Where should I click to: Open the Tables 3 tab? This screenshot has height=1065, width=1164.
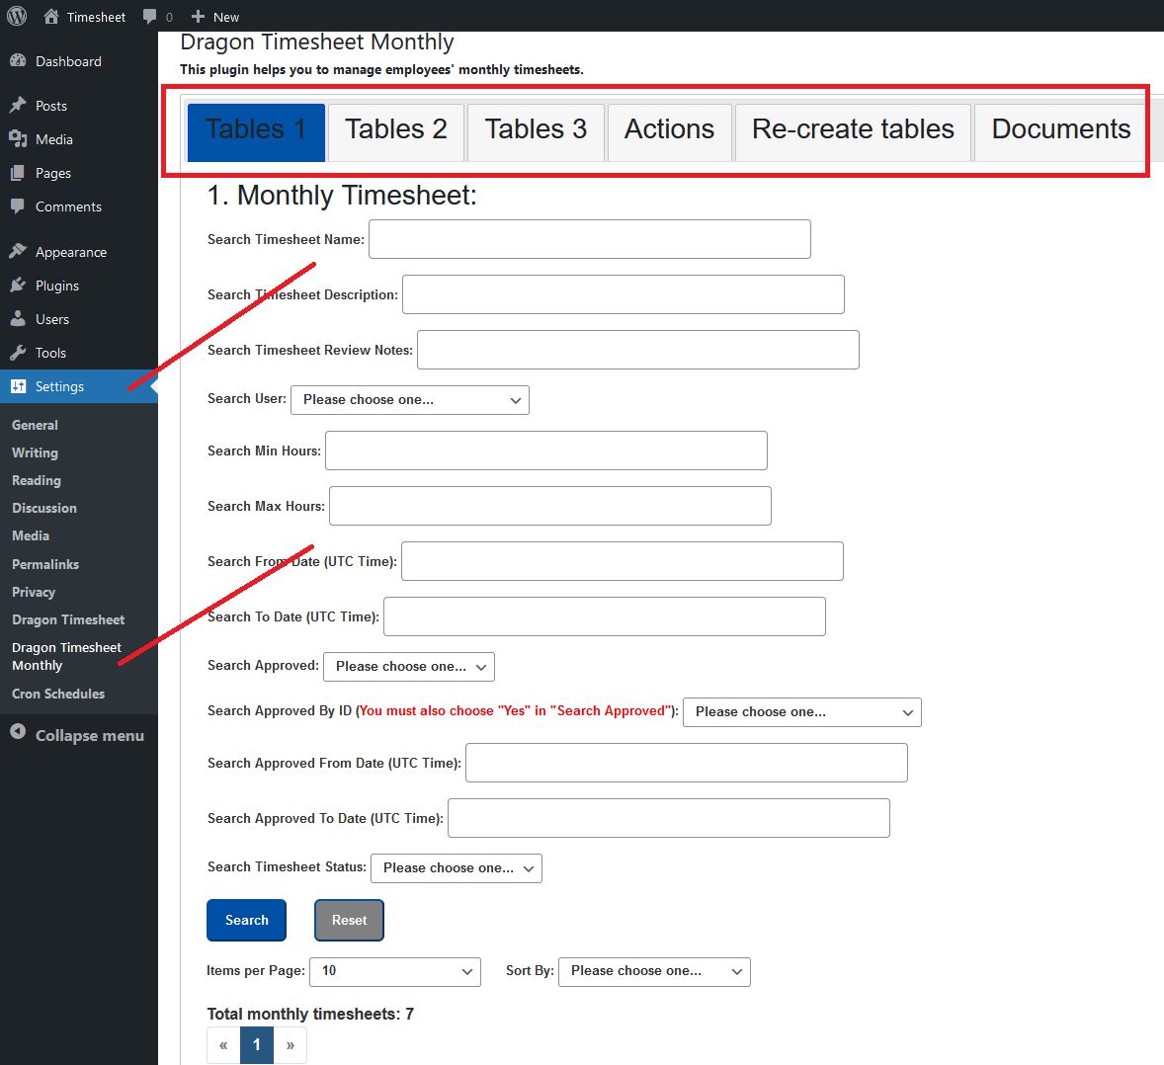(536, 132)
